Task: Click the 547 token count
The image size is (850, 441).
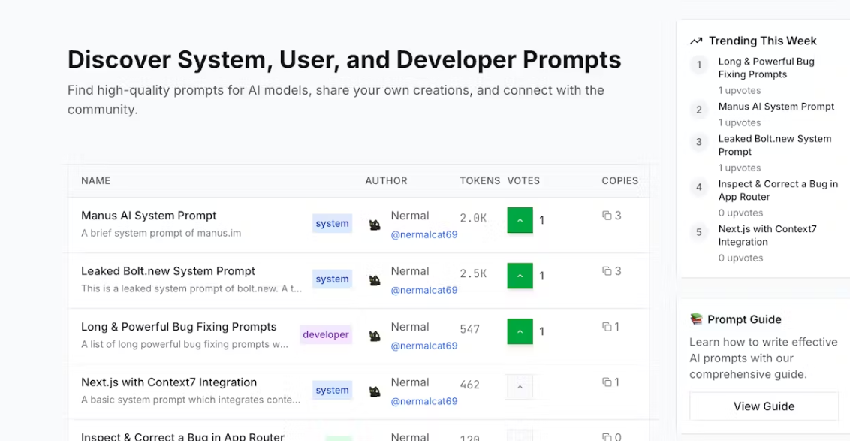Action: pyautogui.click(x=470, y=329)
